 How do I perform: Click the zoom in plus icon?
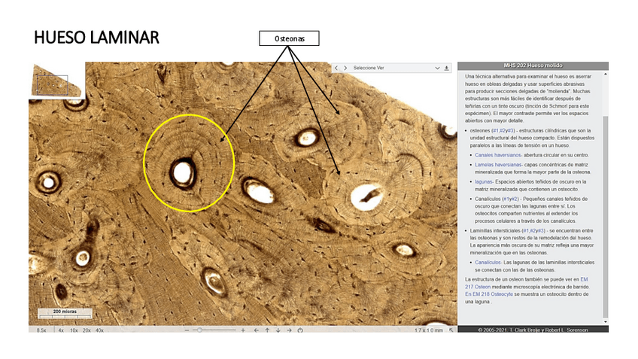tap(242, 330)
